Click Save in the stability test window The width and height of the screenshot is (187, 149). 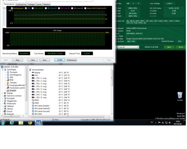tap(45, 60)
